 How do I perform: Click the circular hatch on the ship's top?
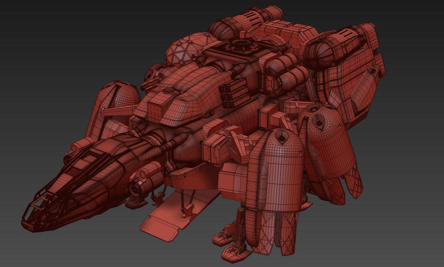pos(243,45)
